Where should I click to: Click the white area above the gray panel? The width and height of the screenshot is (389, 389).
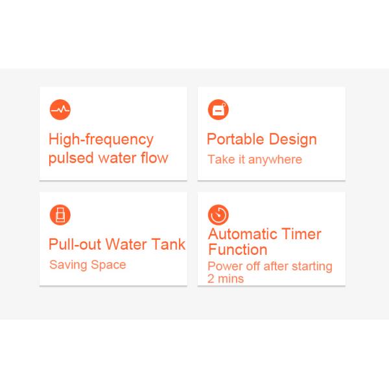[x=194, y=32]
